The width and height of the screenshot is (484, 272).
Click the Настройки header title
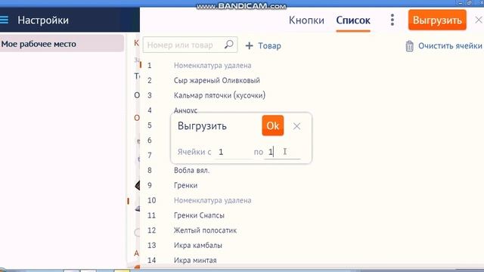coord(43,20)
